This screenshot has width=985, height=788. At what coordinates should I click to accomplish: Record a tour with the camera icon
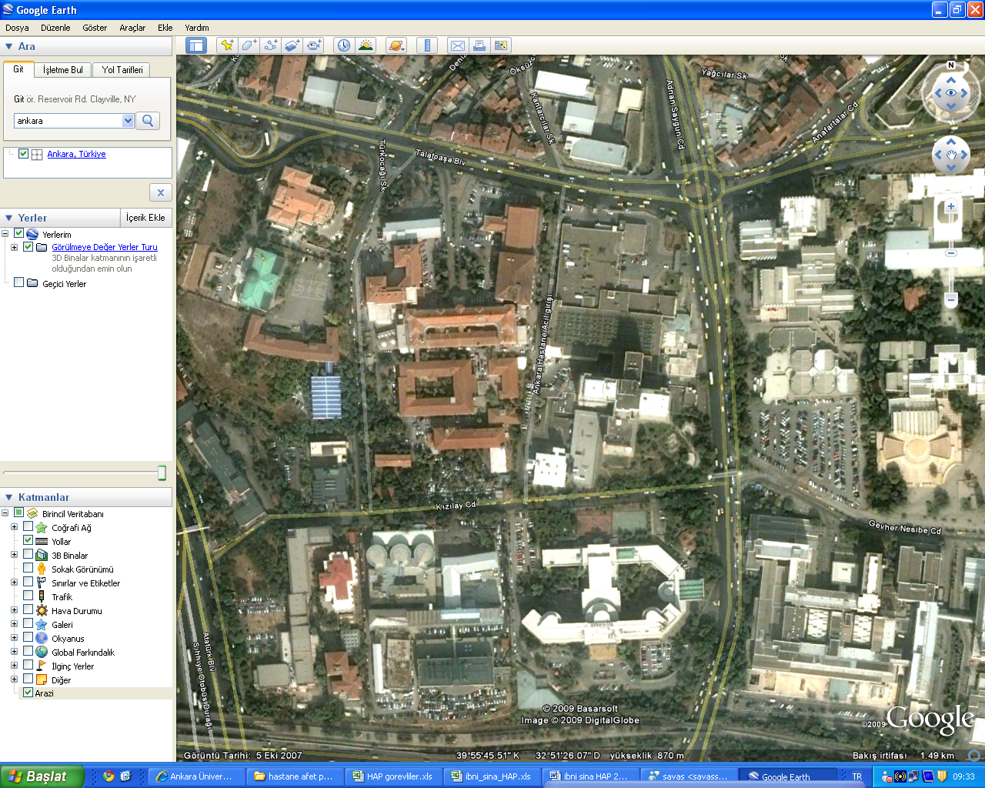pyautogui.click(x=313, y=45)
